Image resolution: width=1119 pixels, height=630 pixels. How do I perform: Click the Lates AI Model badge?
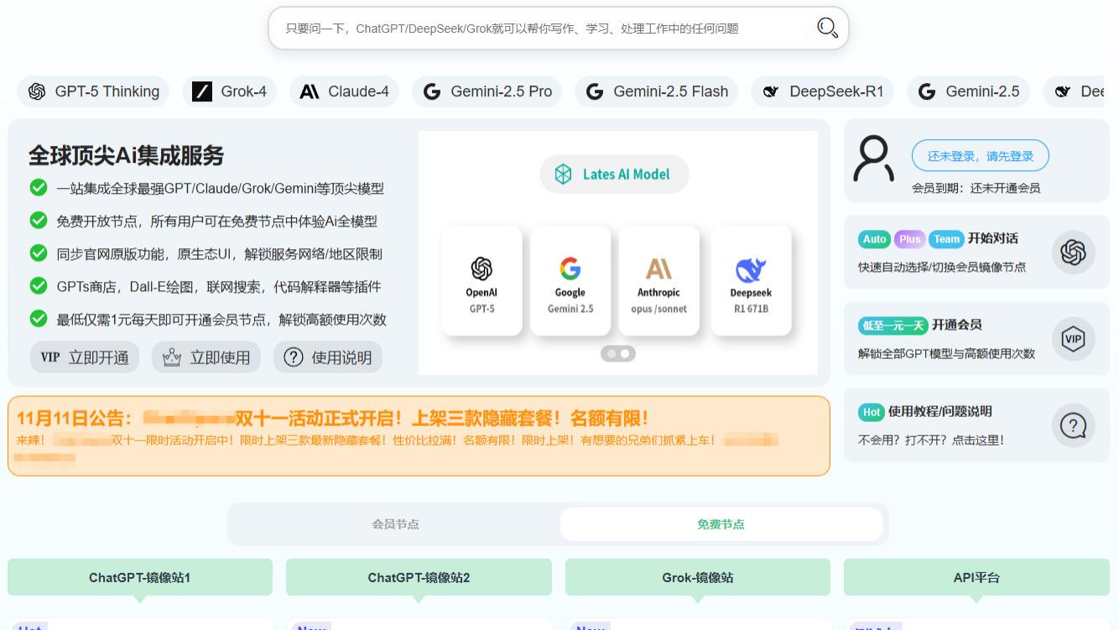tap(614, 174)
